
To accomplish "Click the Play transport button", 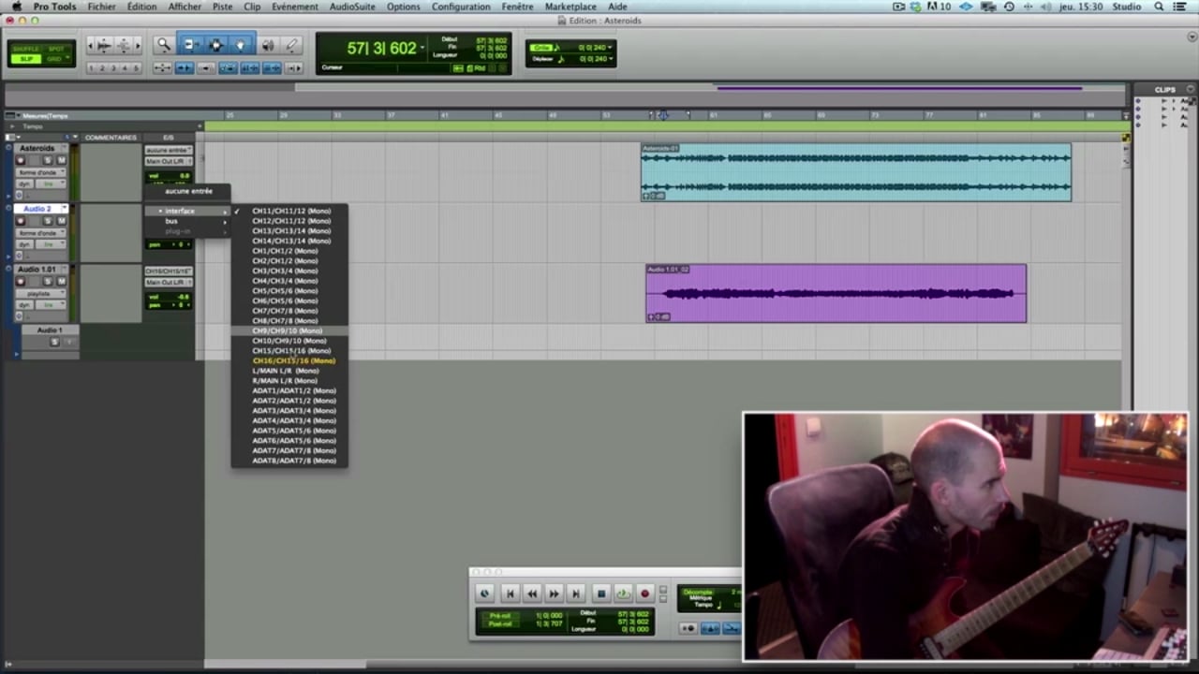I will pyautogui.click(x=623, y=593).
